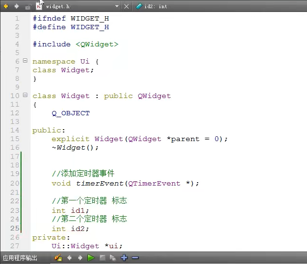Viewport: 307px width, 264px height.
Task: Click the 'int id2;' declaration
Action: (70, 229)
